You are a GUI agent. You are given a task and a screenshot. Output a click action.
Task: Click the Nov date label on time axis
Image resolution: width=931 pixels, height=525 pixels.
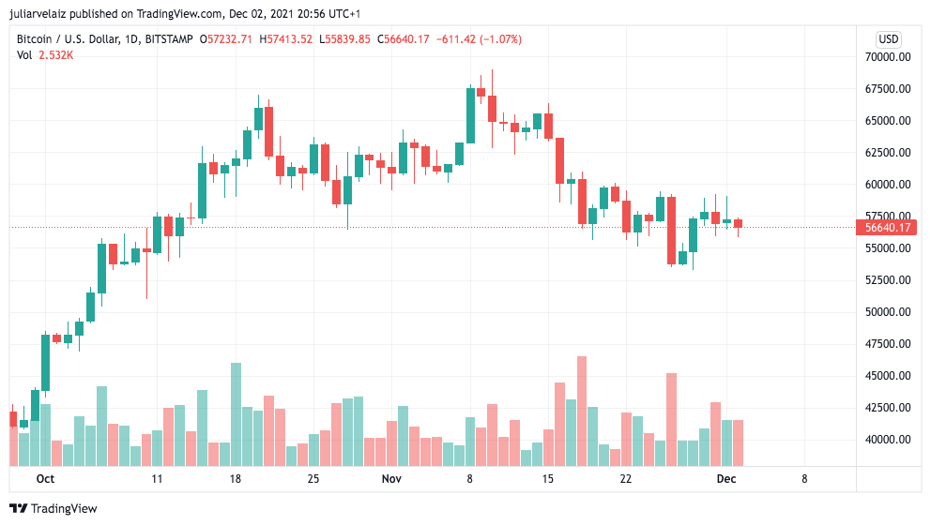tap(391, 479)
